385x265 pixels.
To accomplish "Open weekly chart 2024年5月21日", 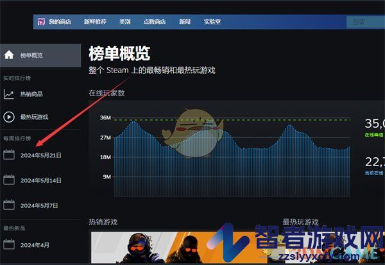I will pyautogui.click(x=41, y=155).
